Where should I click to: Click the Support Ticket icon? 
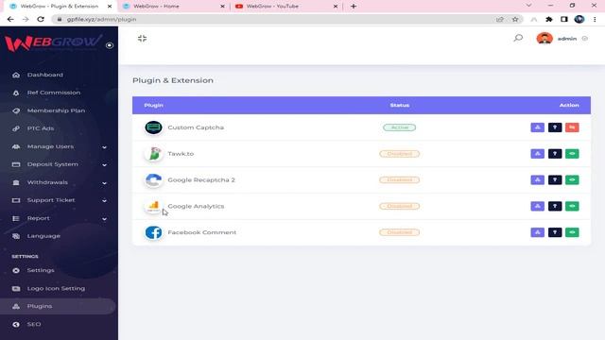coord(16,200)
